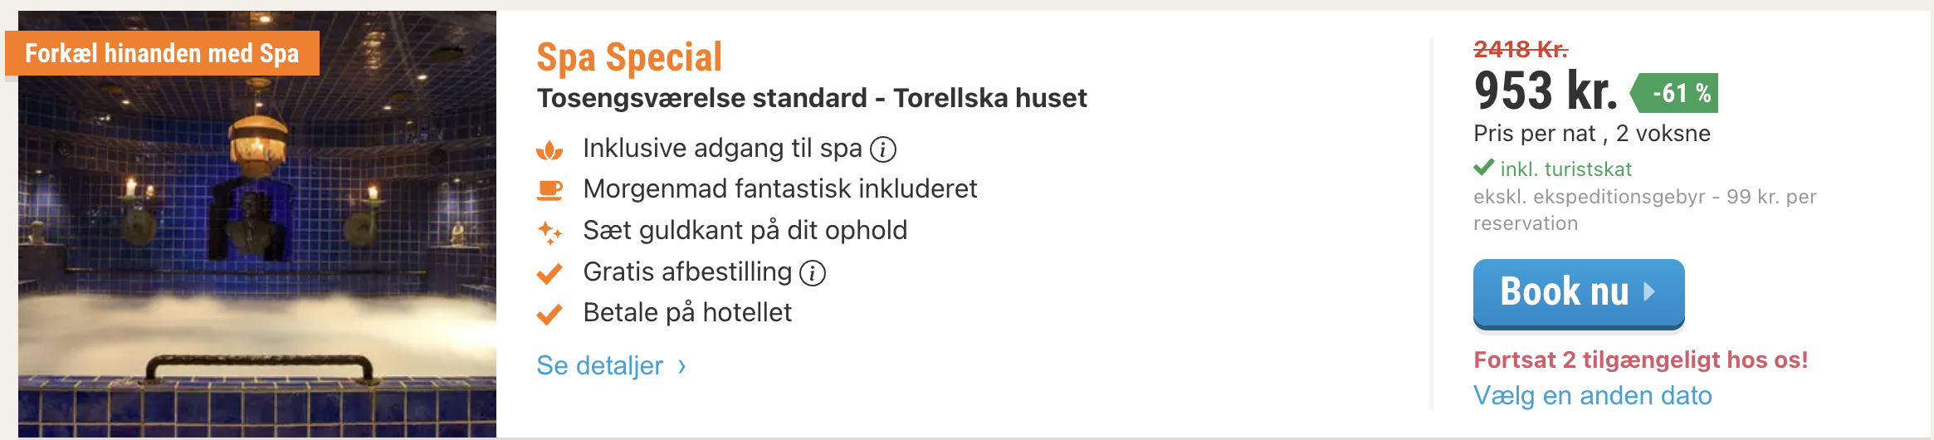
Task: Open the spa room photo
Action: [x=257, y=249]
